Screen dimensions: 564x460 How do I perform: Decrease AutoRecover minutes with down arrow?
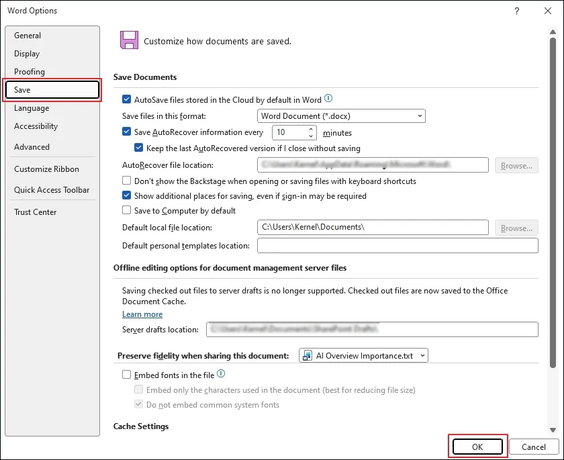coord(311,136)
